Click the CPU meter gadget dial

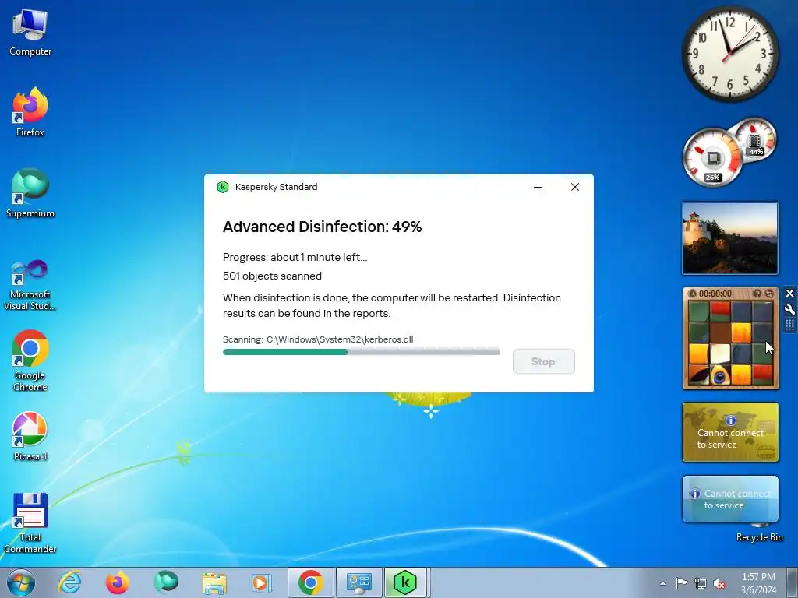tap(712, 158)
